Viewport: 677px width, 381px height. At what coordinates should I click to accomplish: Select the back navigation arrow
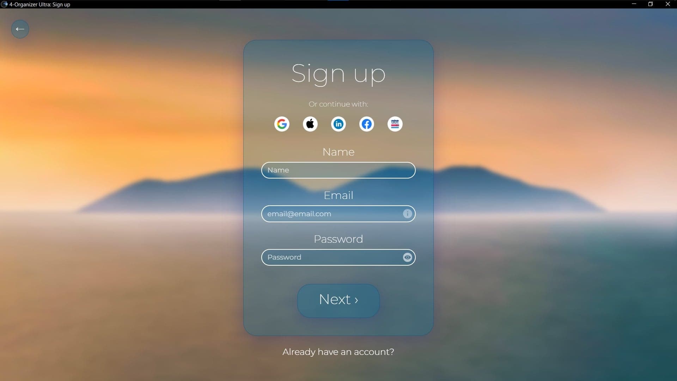click(19, 29)
